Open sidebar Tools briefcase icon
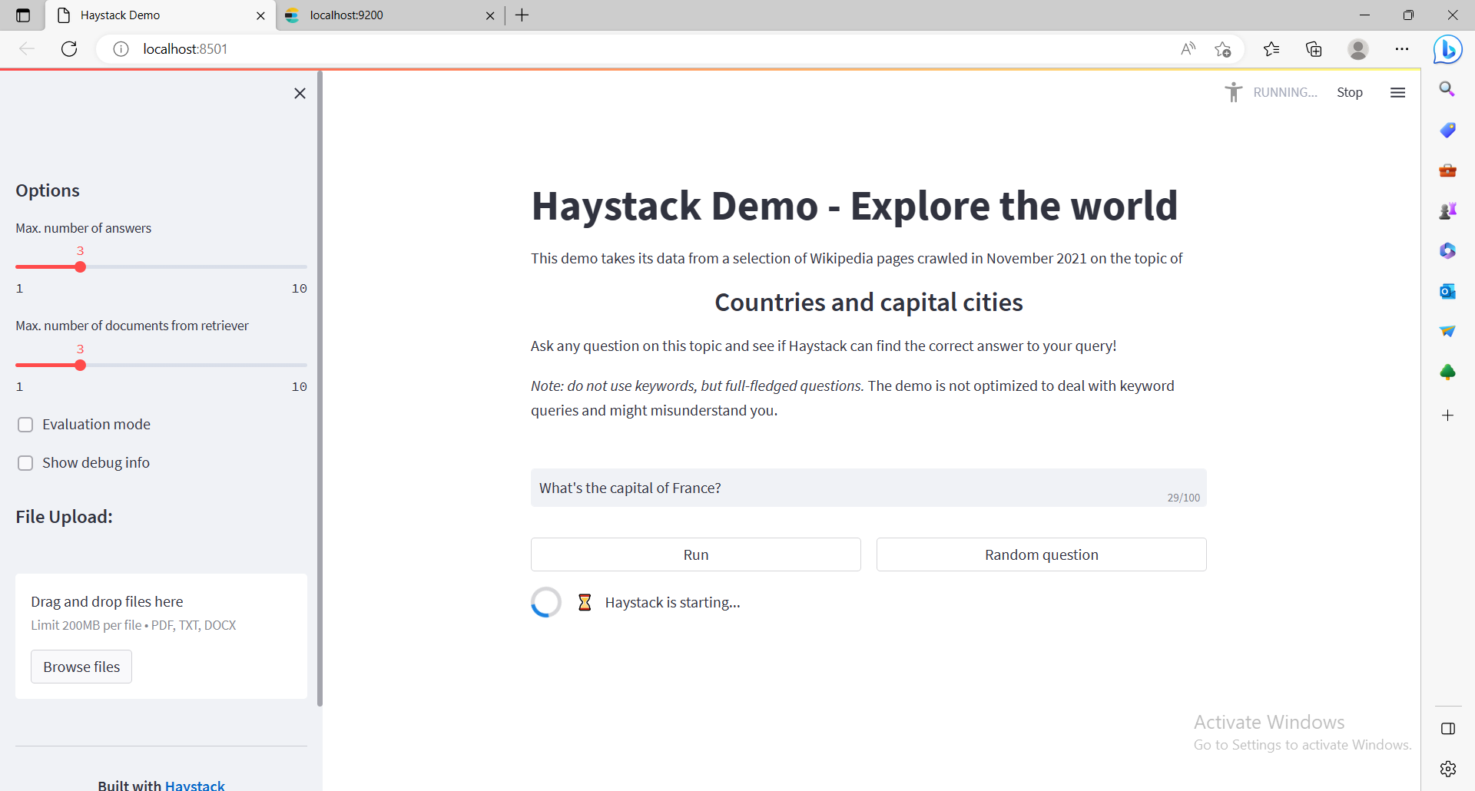 (x=1447, y=170)
